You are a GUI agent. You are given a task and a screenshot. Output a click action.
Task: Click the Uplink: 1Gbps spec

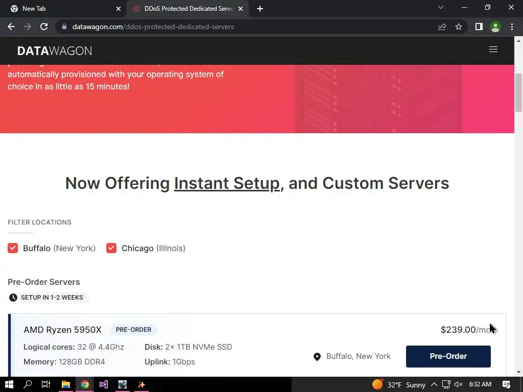tap(170, 362)
